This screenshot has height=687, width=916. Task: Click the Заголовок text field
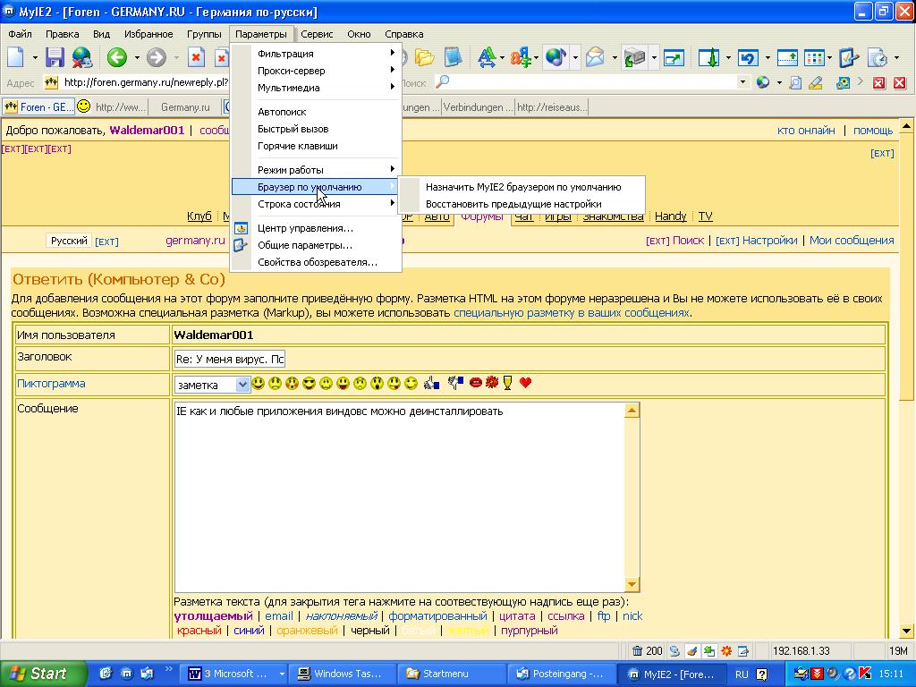[x=230, y=359]
